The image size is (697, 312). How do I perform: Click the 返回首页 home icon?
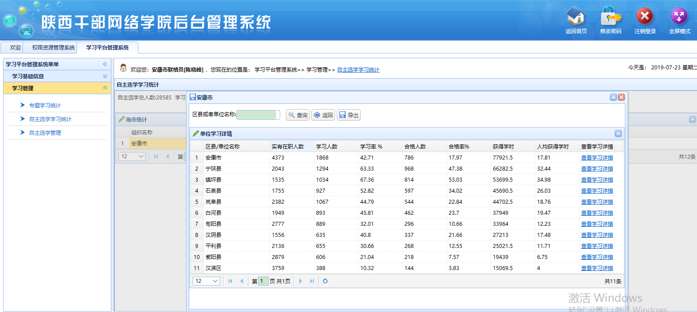[576, 17]
